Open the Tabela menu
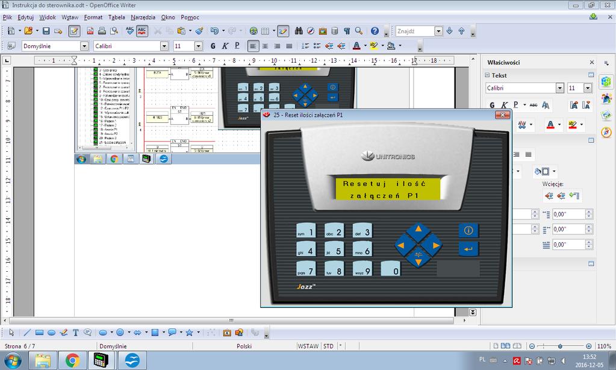Image resolution: width=616 pixels, height=370 pixels. click(x=117, y=17)
